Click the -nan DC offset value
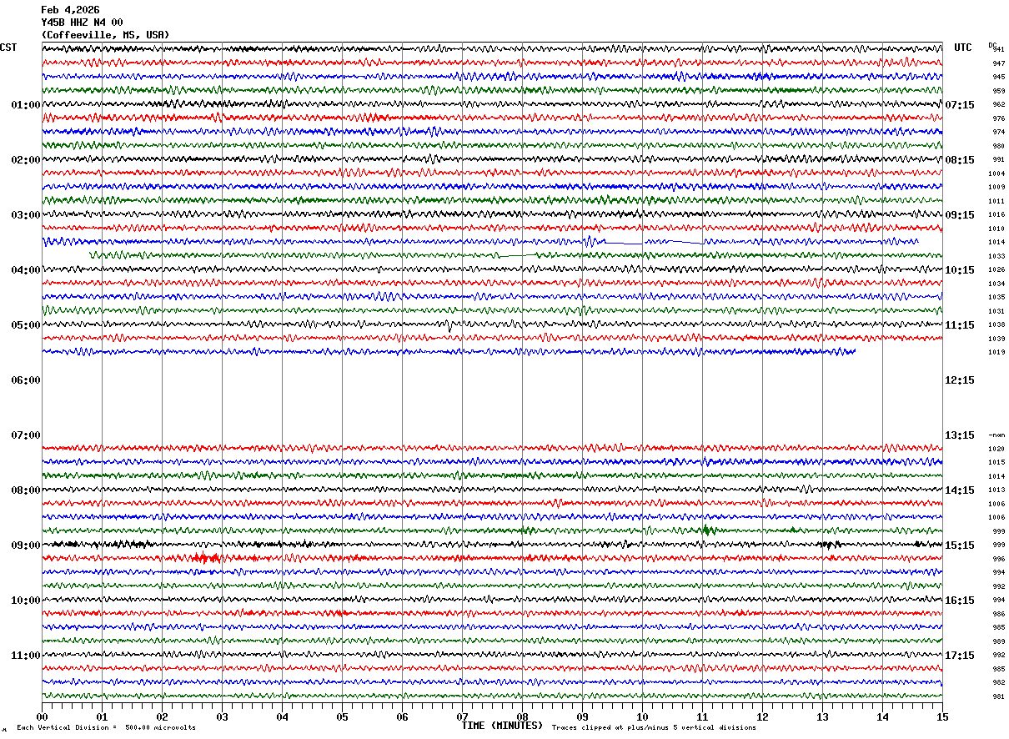The image size is (1009, 739). coord(996,435)
